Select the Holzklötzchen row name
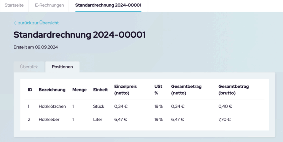Screen dimensions: 283x142 (52, 106)
